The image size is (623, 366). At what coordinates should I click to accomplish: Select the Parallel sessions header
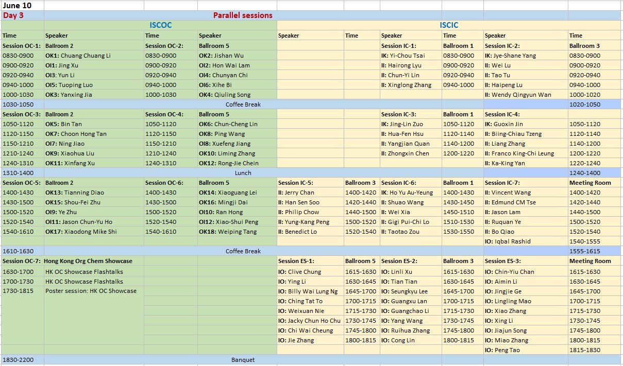tap(243, 15)
